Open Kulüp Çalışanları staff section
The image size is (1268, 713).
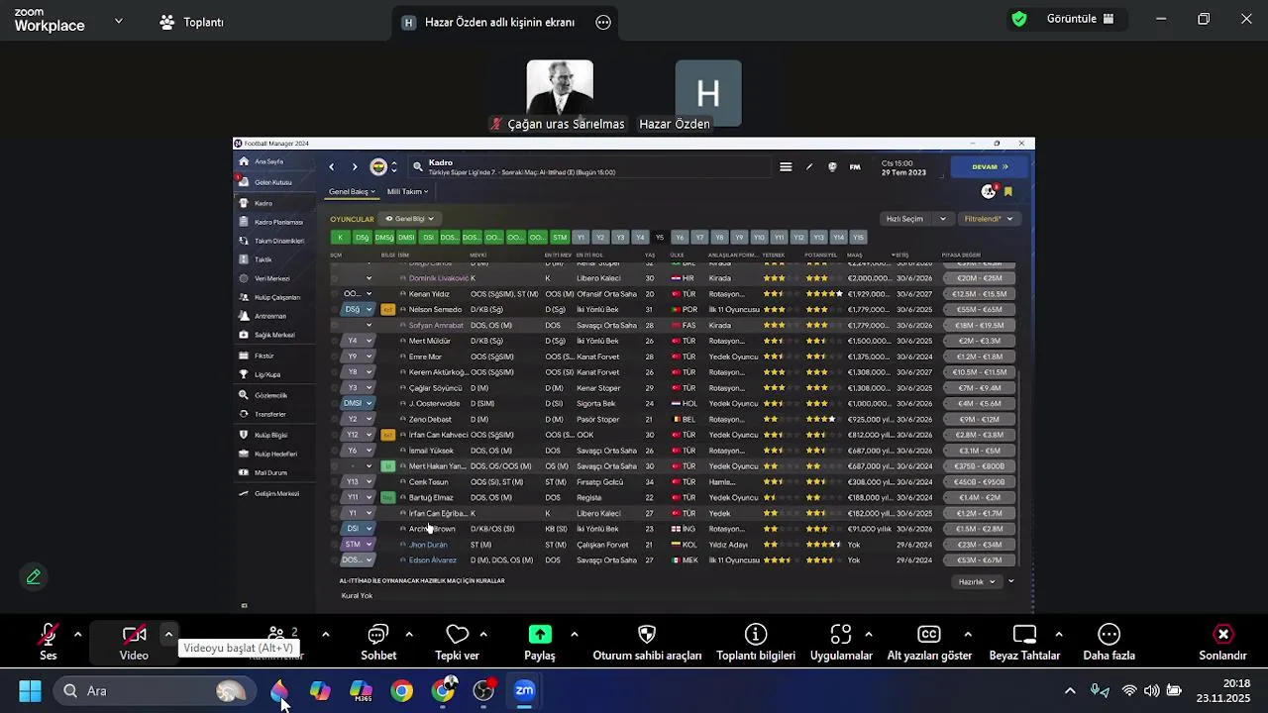point(276,297)
